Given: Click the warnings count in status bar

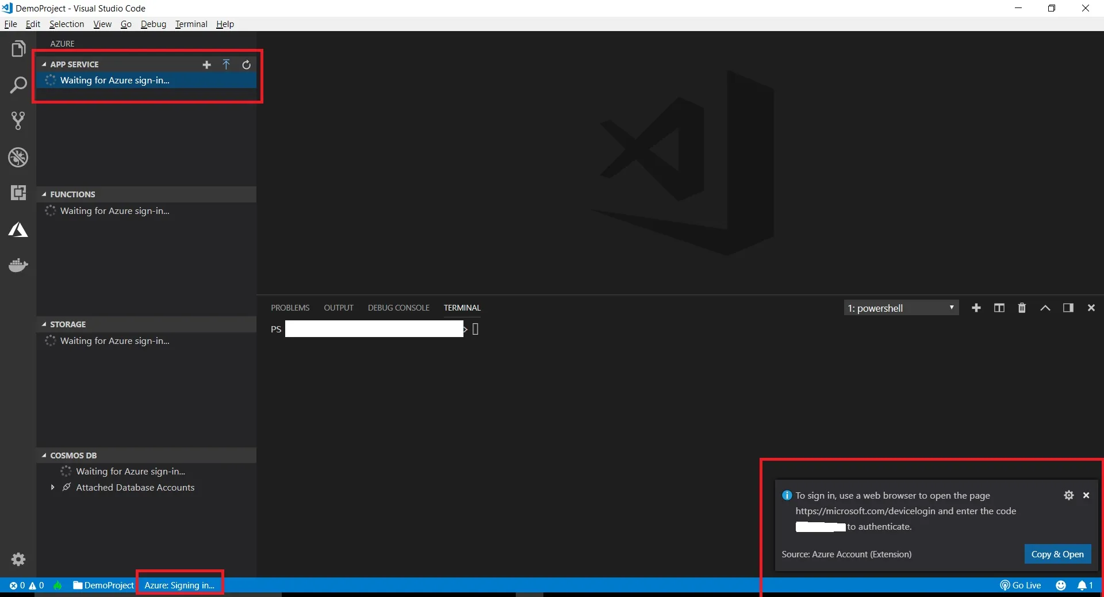Looking at the screenshot, I should pyautogui.click(x=37, y=585).
